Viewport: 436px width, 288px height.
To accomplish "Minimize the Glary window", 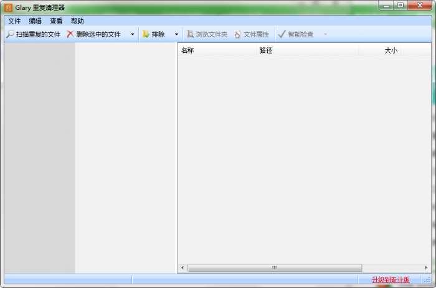I will [x=386, y=6].
